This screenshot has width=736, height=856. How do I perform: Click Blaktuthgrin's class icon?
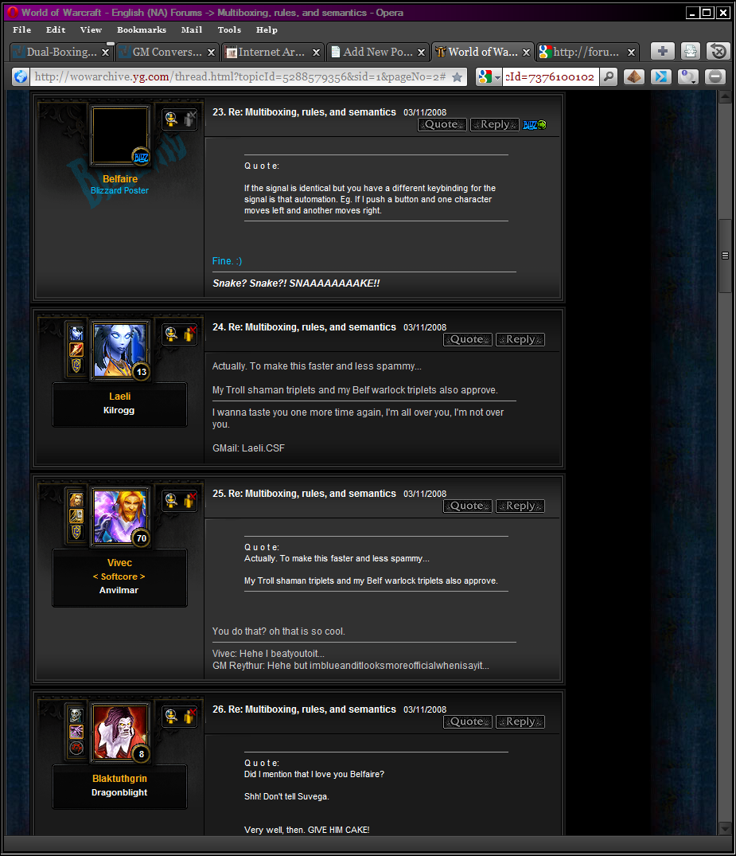point(76,732)
